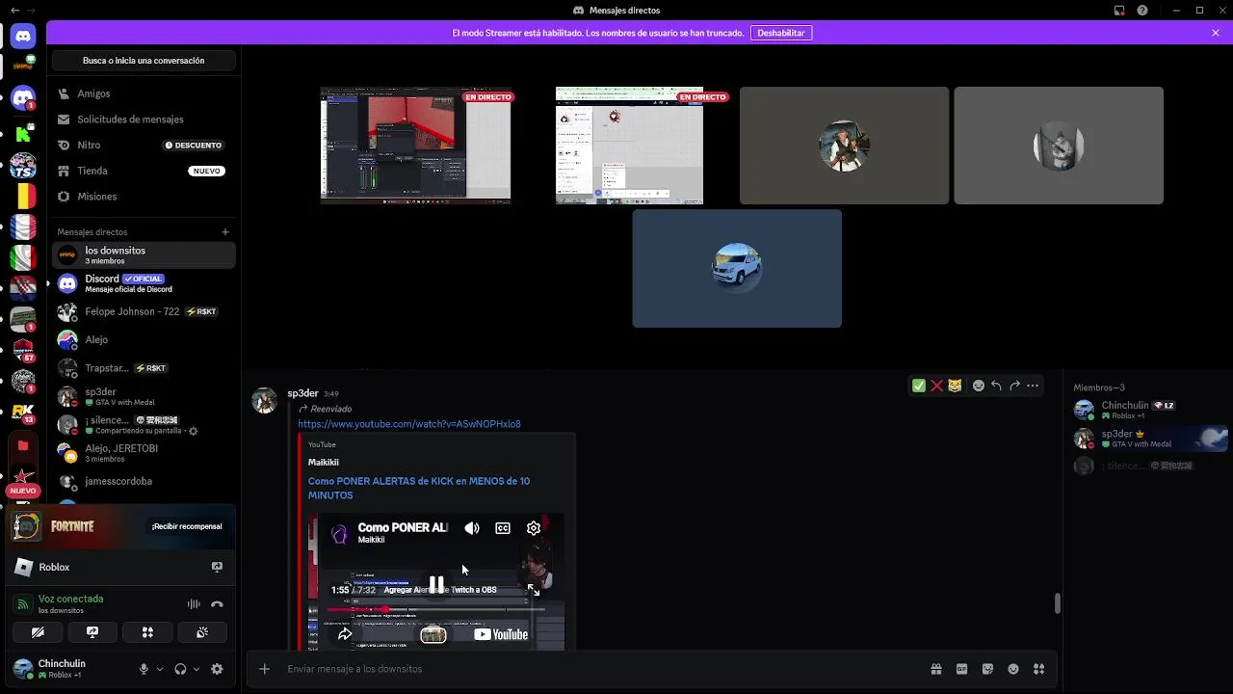Attach file with plus button
Image resolution: width=1233 pixels, height=694 pixels.
tap(265, 669)
